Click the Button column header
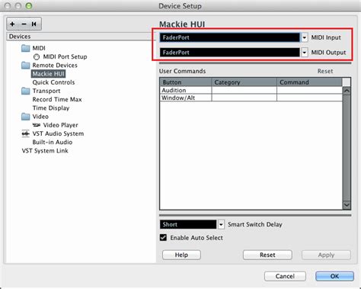This screenshot has width=361, height=289. pyautogui.click(x=186, y=82)
